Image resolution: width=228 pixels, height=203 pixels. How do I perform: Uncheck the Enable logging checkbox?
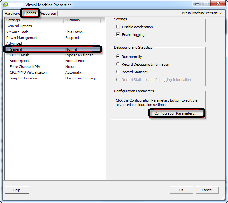tap(118, 35)
